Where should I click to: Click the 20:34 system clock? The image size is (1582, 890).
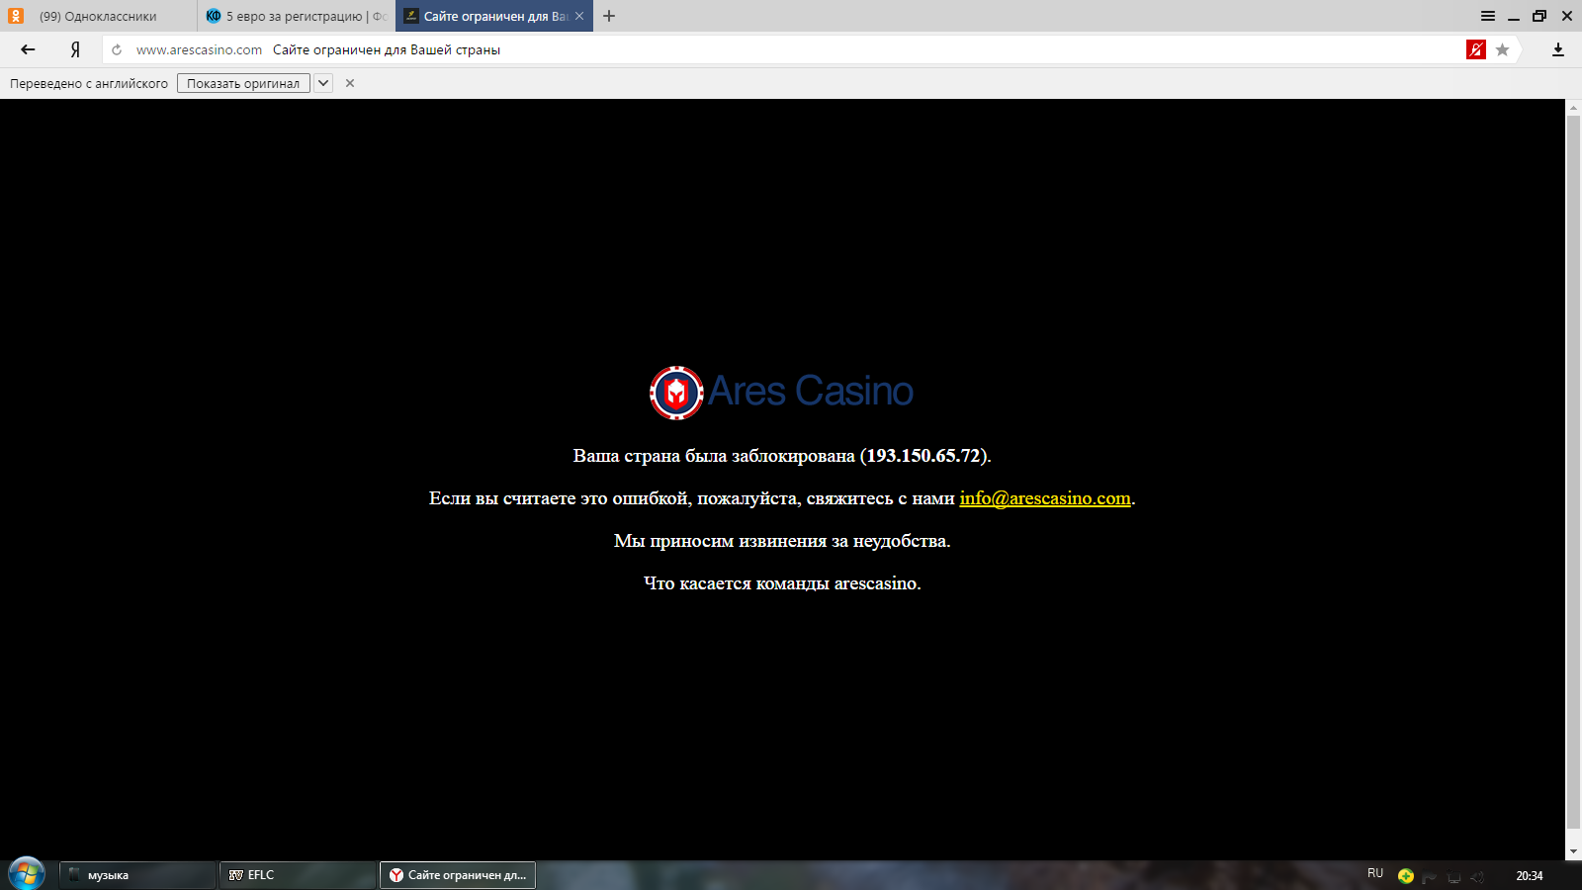(x=1530, y=876)
